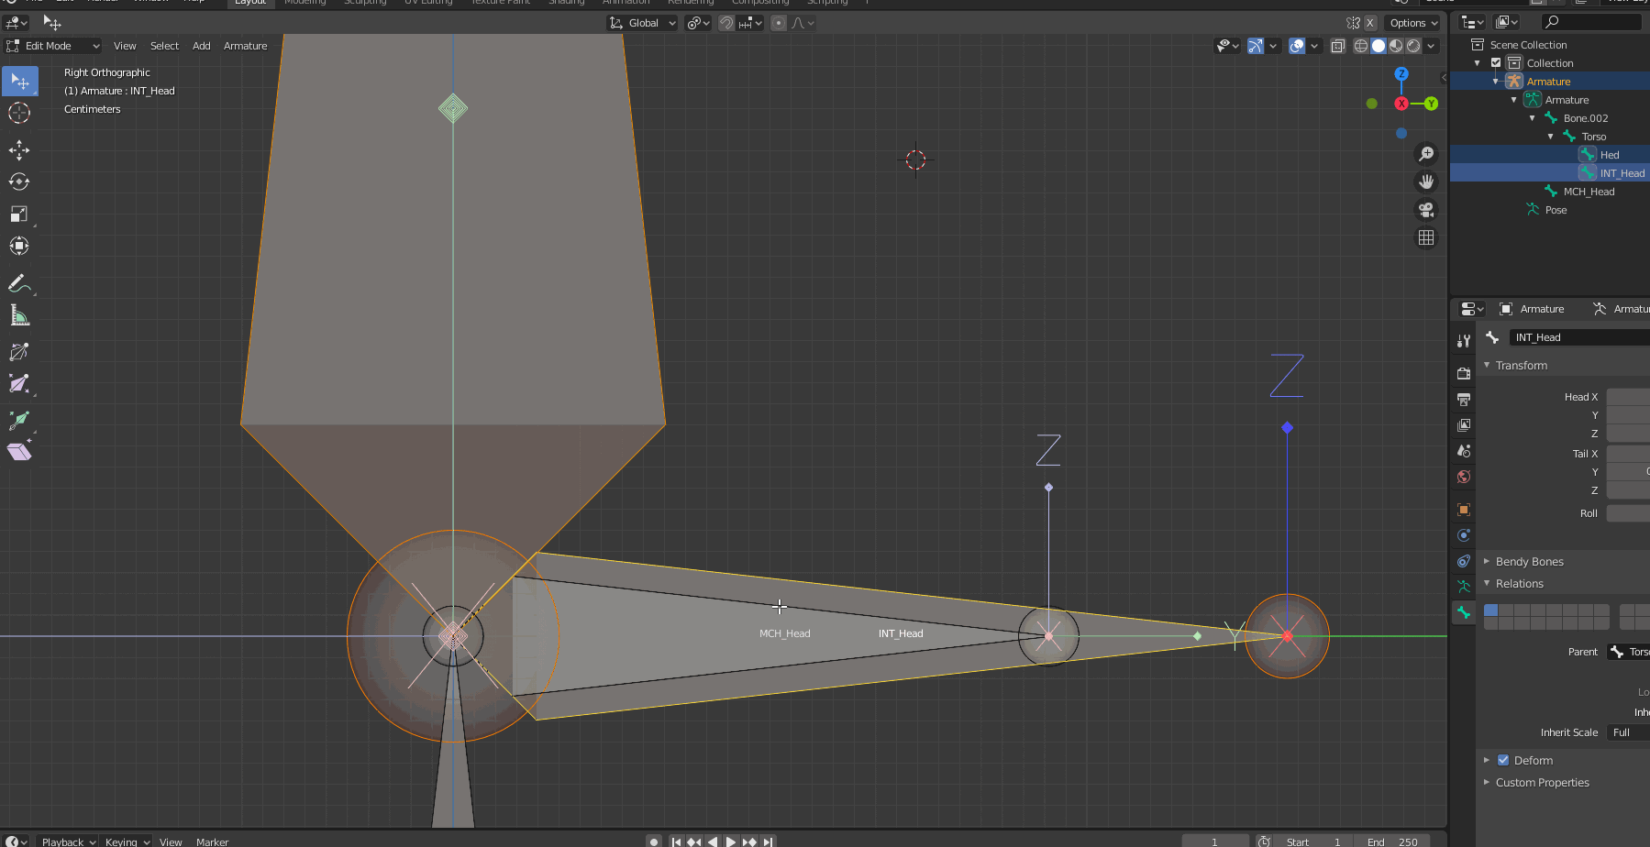1650x847 pixels.
Task: Open the transform orientation Global dropdown
Action: click(x=642, y=23)
